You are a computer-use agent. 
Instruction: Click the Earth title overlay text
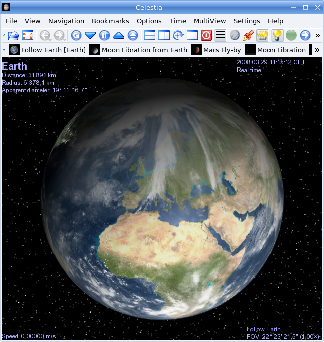15,66
